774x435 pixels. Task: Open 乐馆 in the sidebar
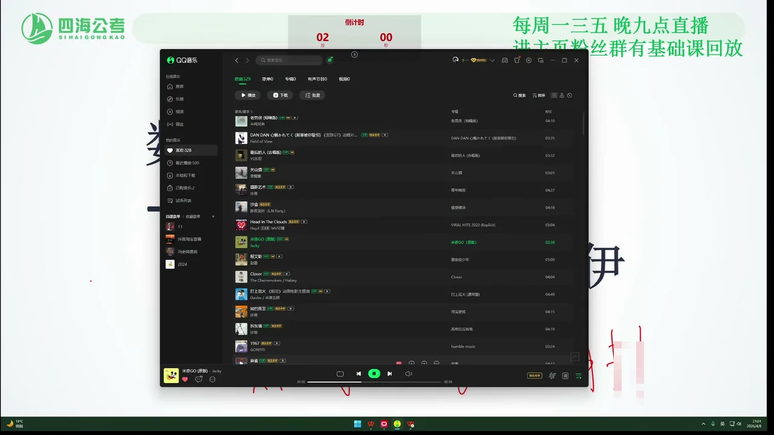(191, 99)
